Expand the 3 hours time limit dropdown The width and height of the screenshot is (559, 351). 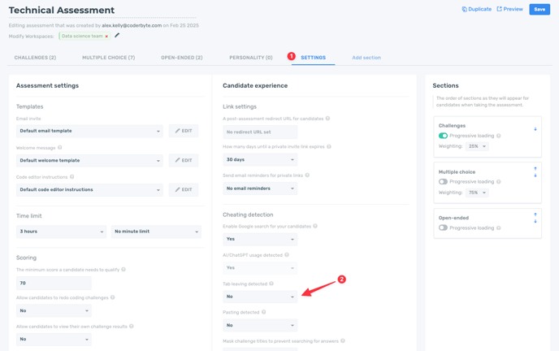(61, 232)
